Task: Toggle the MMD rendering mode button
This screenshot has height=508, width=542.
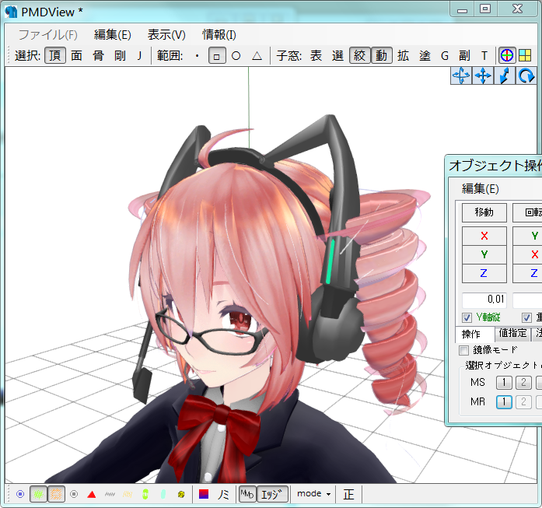Action: coord(247,494)
